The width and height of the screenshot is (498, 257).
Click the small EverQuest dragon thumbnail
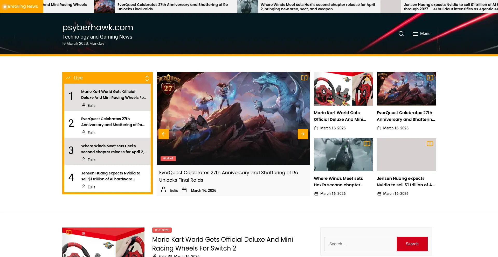point(406,89)
